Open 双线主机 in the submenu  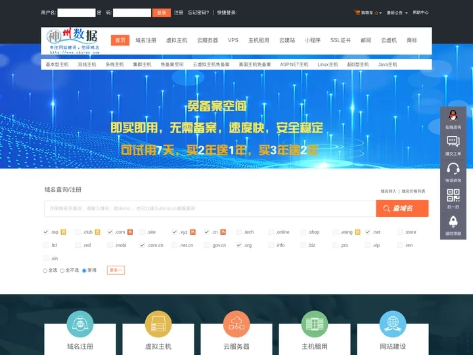pyautogui.click(x=87, y=64)
